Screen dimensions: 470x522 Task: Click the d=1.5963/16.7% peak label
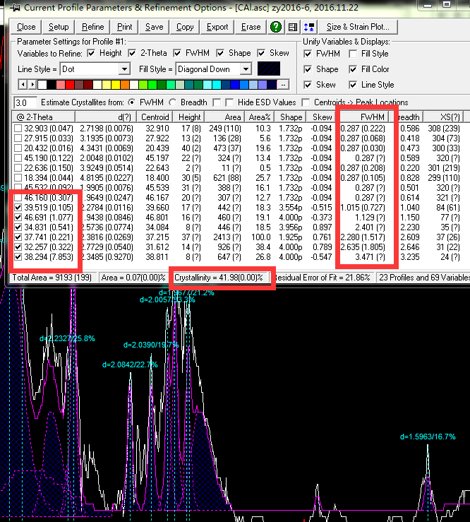coord(428,437)
